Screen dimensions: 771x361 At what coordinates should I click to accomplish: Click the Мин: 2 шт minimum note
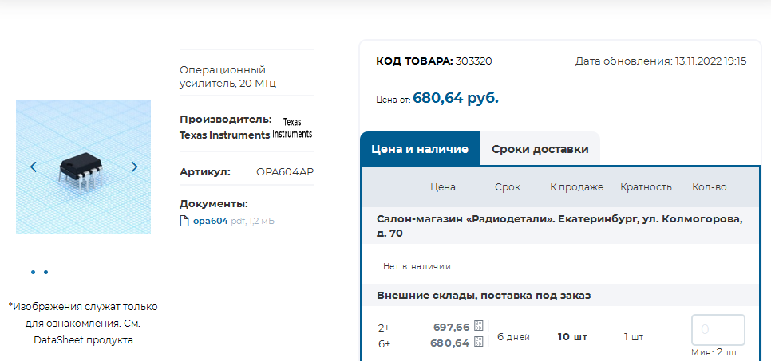714,352
